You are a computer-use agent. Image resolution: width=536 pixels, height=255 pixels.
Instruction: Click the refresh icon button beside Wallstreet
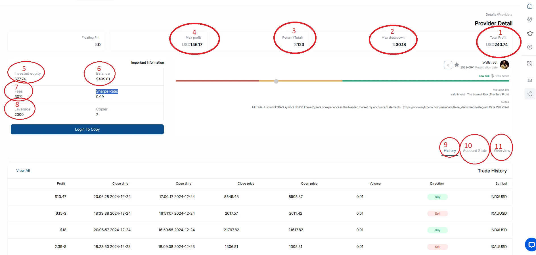point(448,65)
